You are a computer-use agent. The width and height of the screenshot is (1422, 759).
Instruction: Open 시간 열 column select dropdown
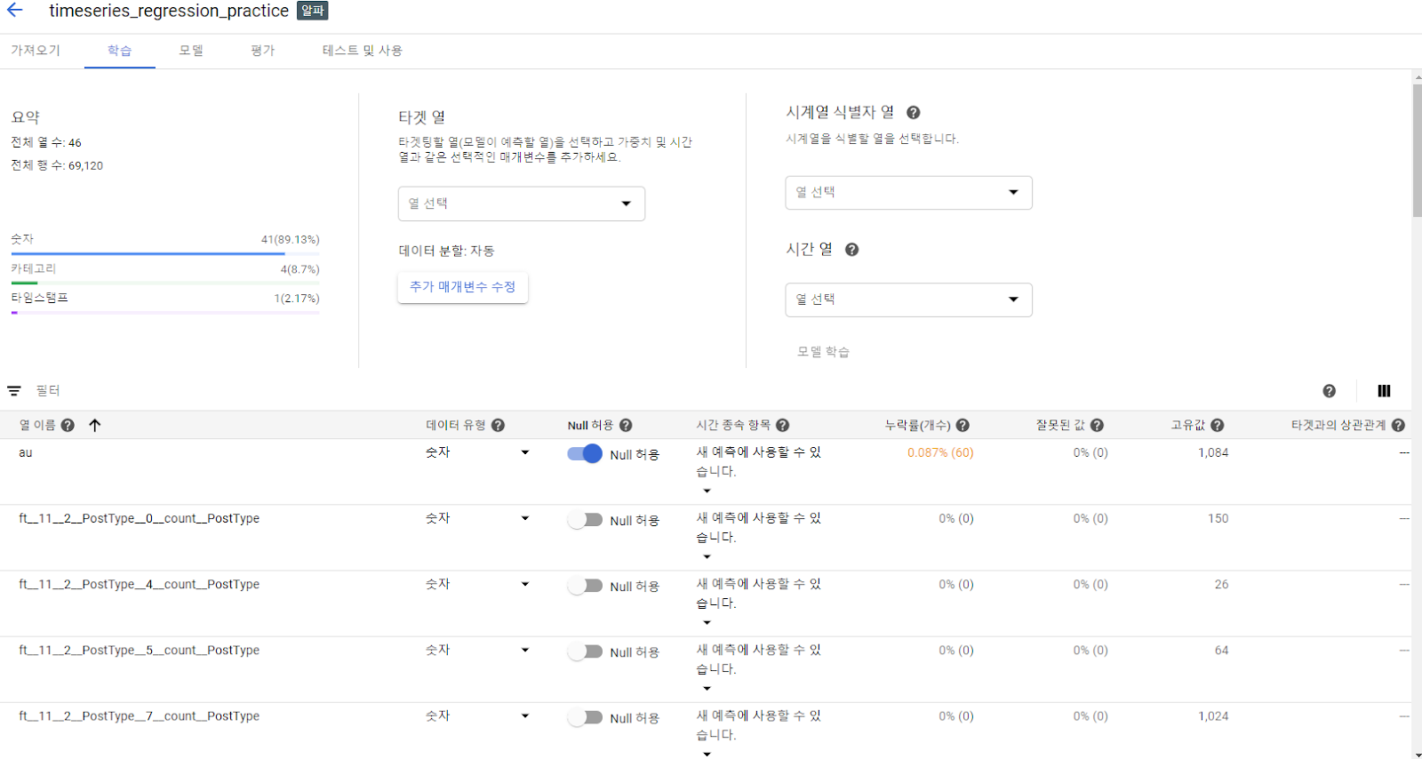coord(908,300)
